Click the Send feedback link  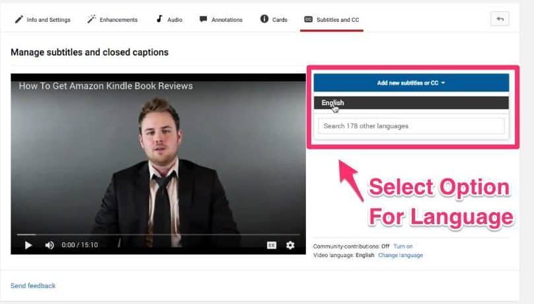coord(33,285)
